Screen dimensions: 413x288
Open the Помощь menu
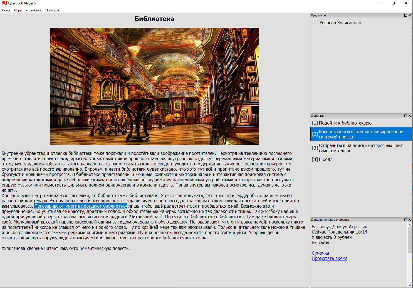[52, 10]
